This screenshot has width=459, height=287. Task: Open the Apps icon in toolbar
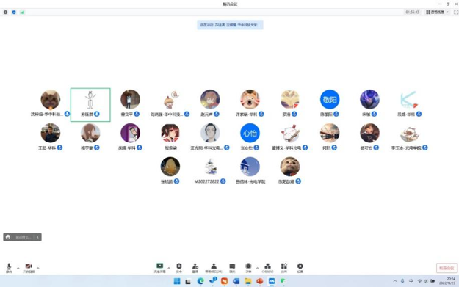tap(284, 267)
